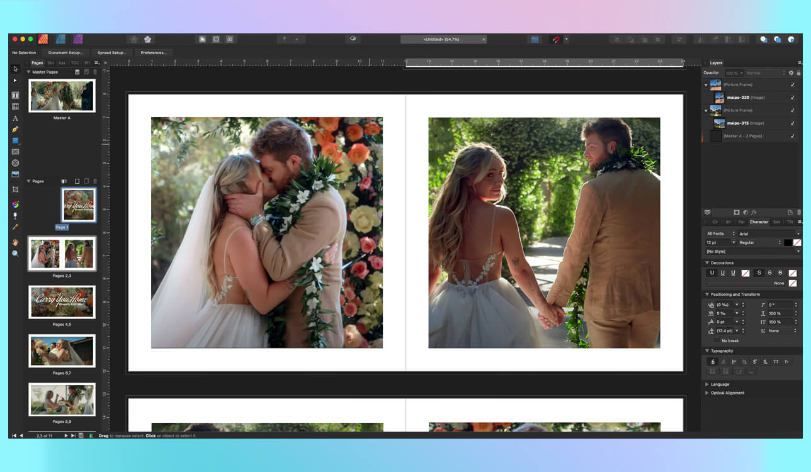Image resolution: width=811 pixels, height=472 pixels.
Task: Toggle underline formatting in Decorations
Action: 712,273
